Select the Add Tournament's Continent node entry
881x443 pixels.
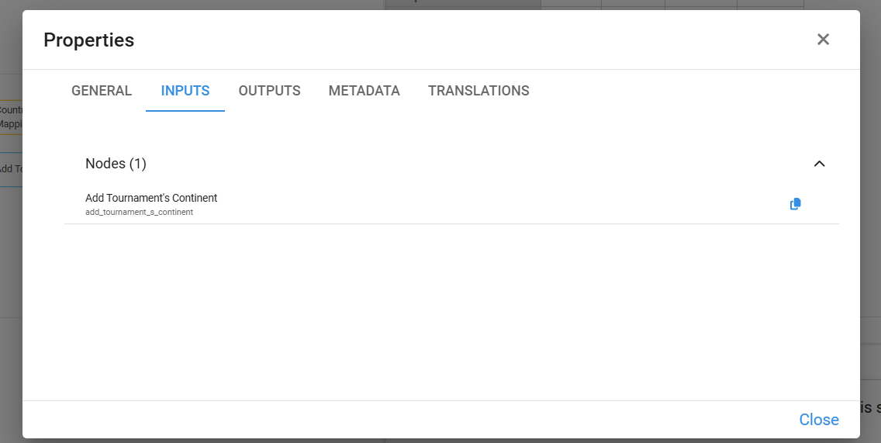(151, 198)
